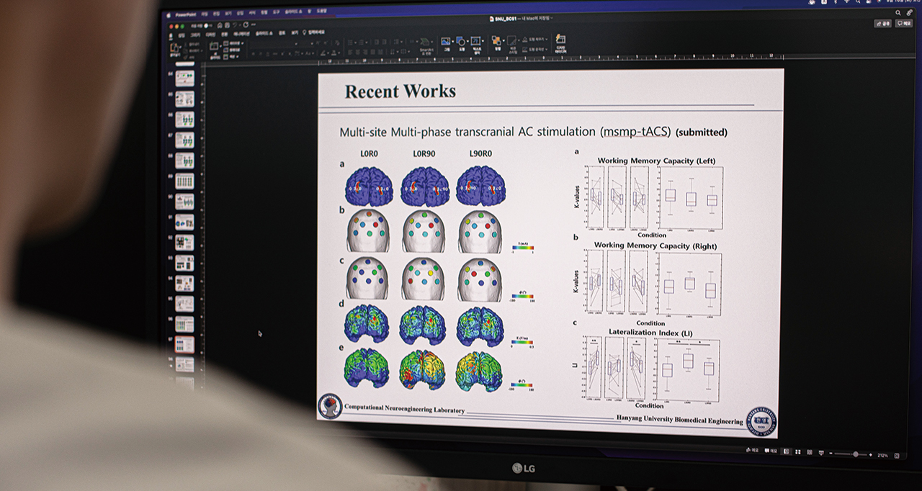The image size is (922, 491).
Task: Insert a text box from ribbon
Action: 475,41
